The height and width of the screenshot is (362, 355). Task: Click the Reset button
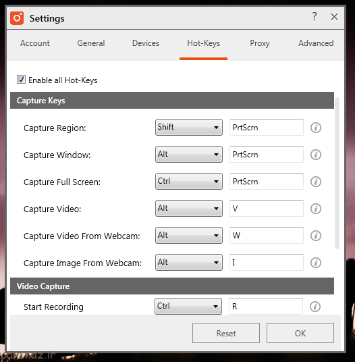click(x=226, y=333)
